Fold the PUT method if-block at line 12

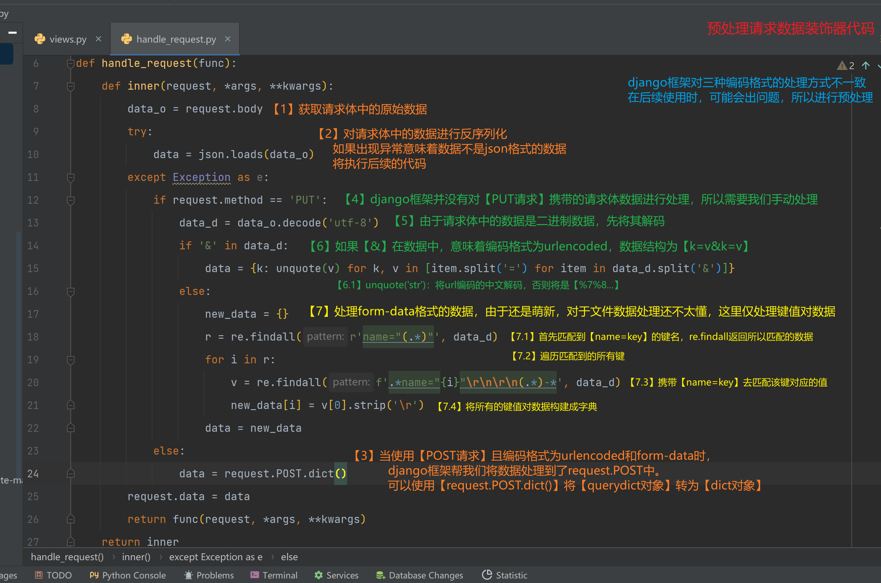[70, 200]
